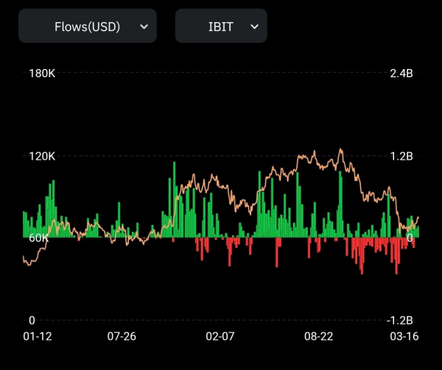
Task: Click the 03-16 date on the x-axis
Action: point(404,337)
